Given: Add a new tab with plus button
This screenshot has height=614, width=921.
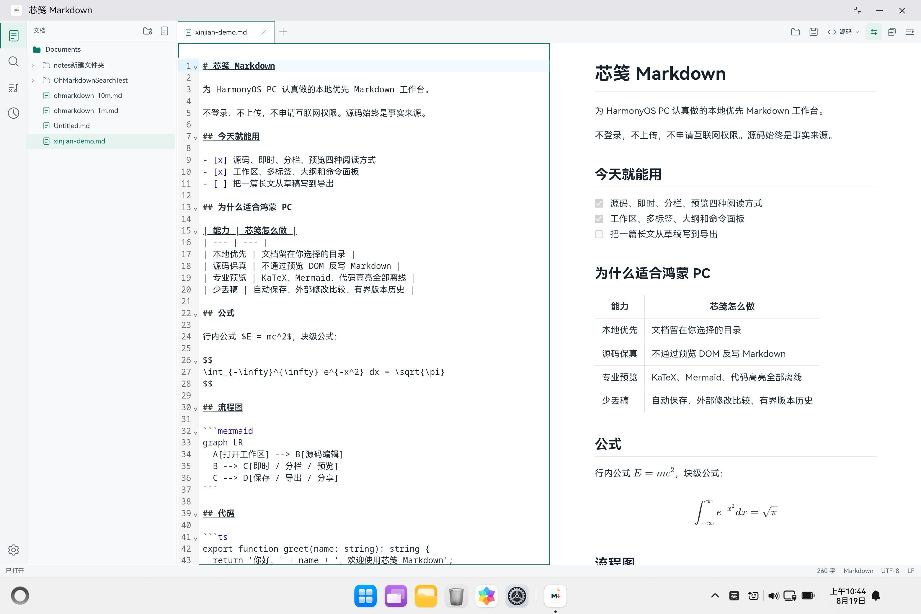Looking at the screenshot, I should [283, 32].
